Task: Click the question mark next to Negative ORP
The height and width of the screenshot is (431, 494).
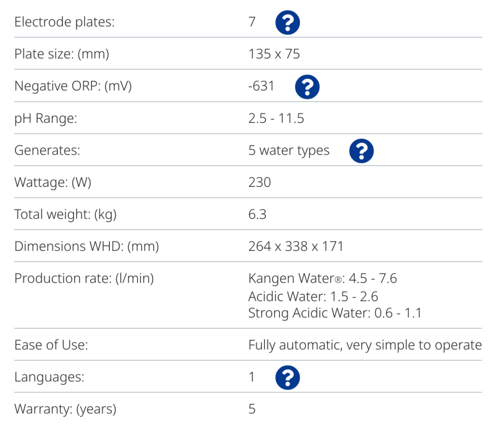Action: coord(307,86)
